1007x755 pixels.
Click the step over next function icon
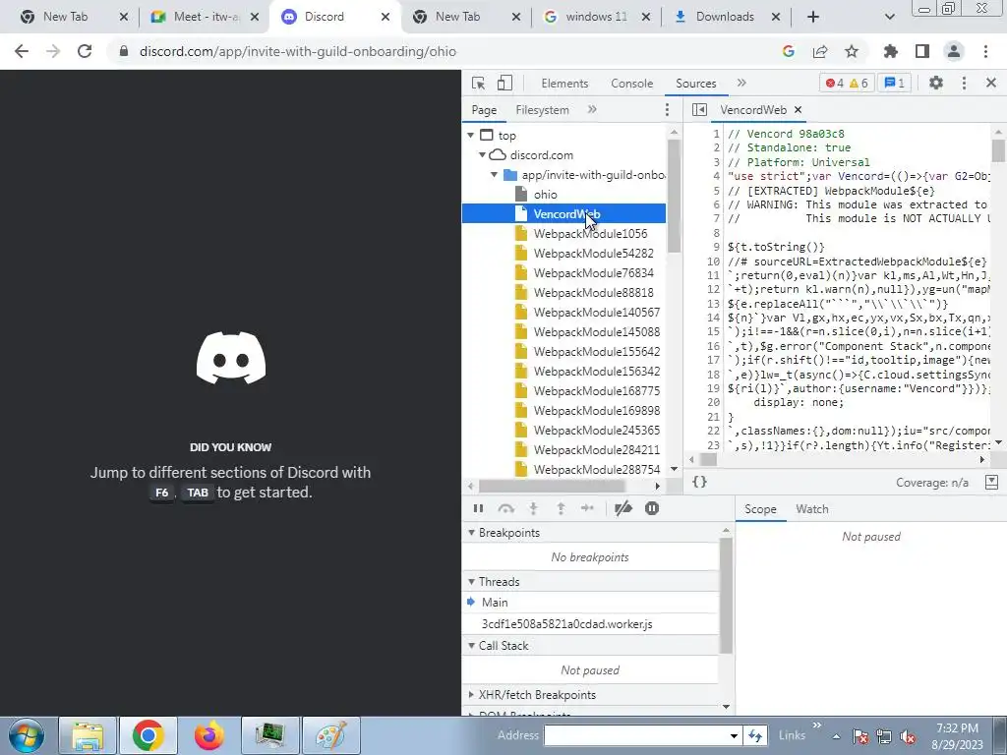[x=506, y=508]
